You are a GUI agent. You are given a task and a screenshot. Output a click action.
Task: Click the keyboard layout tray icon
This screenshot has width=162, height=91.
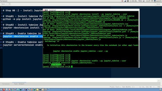pos(128,1)
